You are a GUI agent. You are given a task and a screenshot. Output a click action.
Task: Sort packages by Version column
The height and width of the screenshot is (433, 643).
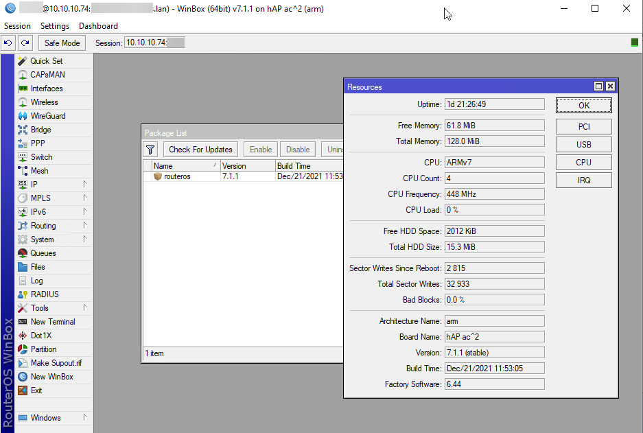pos(248,166)
